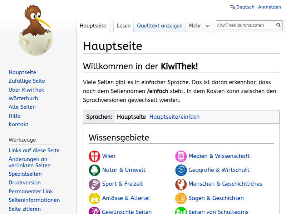
Task: Click the green tree Natur & Umwelt icon
Action: point(94,170)
